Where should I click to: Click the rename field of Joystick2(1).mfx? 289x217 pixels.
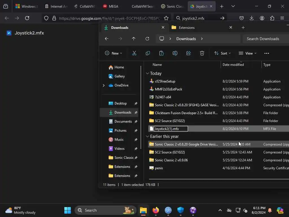(x=171, y=129)
